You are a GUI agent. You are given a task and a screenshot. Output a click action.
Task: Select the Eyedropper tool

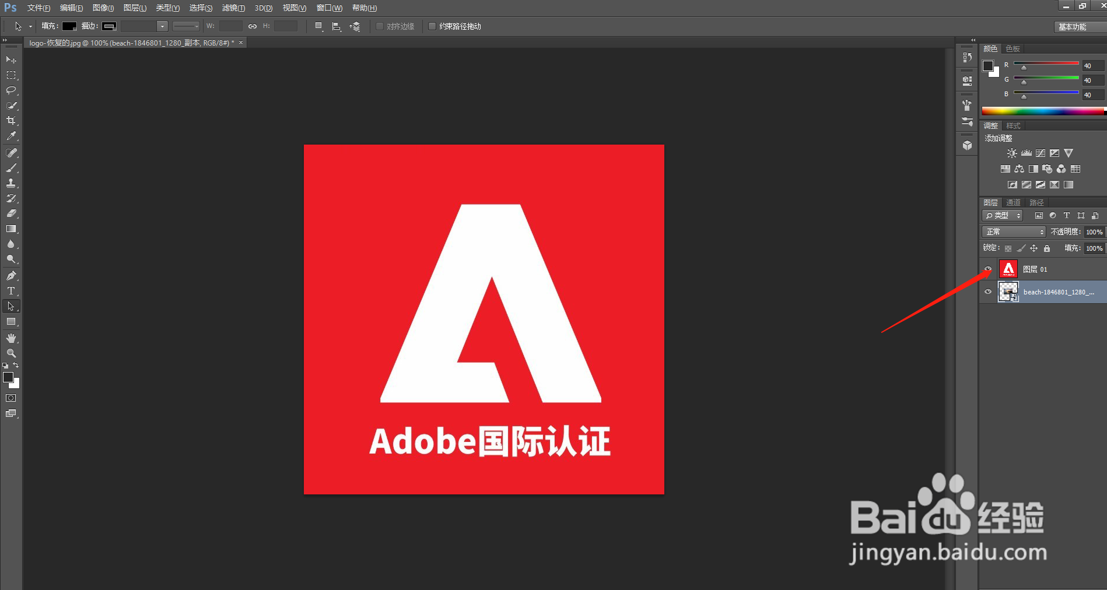[11, 136]
